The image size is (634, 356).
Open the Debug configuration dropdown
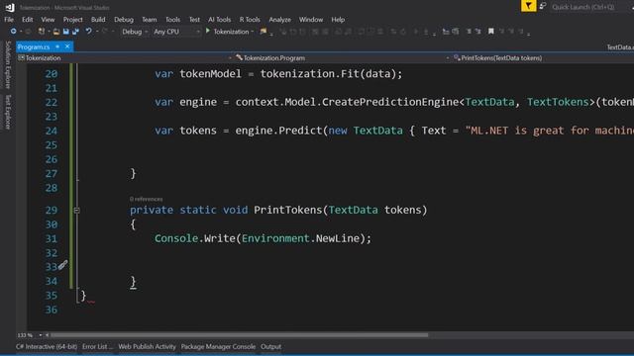(x=135, y=32)
